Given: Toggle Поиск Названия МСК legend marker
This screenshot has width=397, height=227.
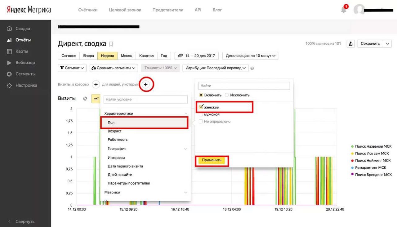Looking at the screenshot, I should tap(352, 146).
